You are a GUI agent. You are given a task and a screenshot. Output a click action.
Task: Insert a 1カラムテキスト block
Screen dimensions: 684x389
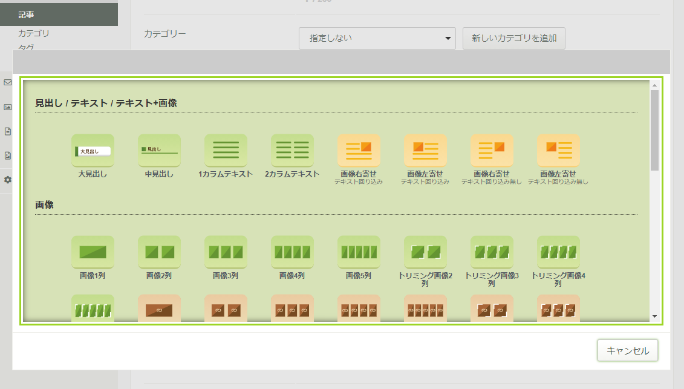pyautogui.click(x=226, y=150)
